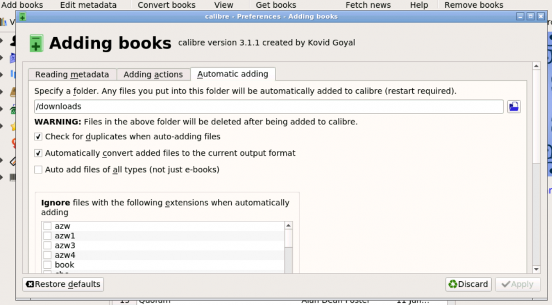Click the calibre icon in the dialog title bar
This screenshot has width=552, height=305.
point(23,17)
